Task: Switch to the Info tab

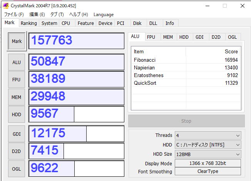Action: click(x=170, y=23)
